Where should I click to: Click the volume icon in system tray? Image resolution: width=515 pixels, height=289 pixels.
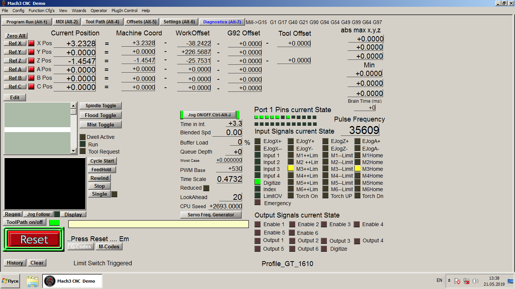pyautogui.click(x=475, y=281)
